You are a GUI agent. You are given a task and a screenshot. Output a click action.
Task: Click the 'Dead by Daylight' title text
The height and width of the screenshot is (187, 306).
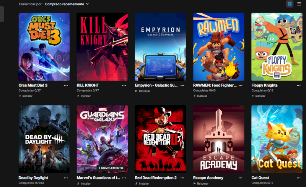(33, 178)
